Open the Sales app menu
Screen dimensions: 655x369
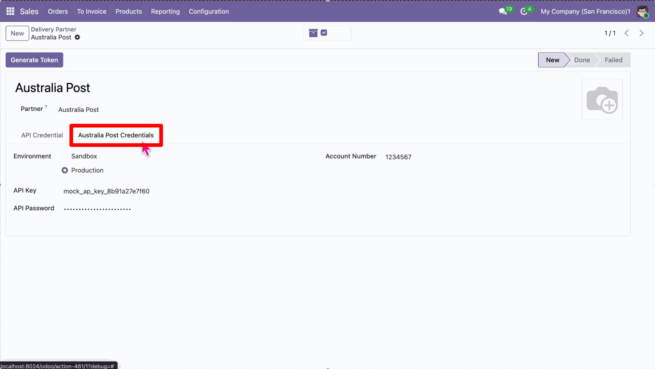point(29,11)
